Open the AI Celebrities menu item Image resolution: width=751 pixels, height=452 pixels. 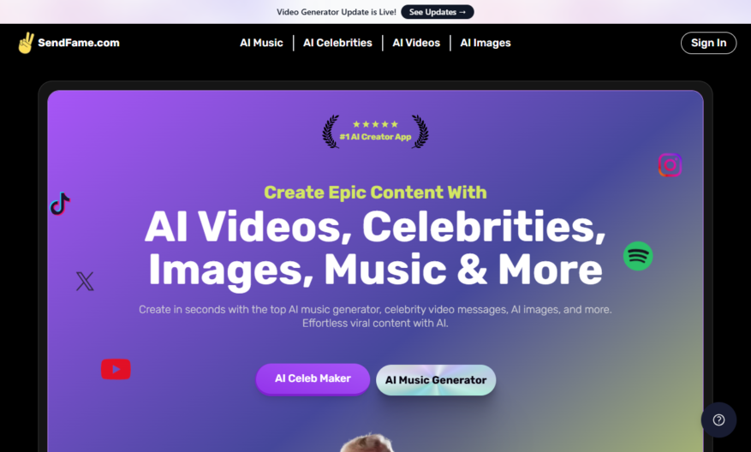337,43
